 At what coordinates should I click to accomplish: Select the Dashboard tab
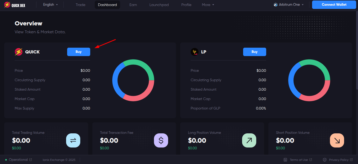[108, 5]
